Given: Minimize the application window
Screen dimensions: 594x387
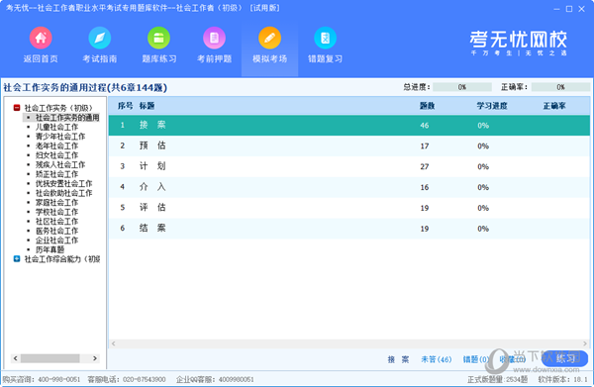Looking at the screenshot, I should (x=556, y=9).
